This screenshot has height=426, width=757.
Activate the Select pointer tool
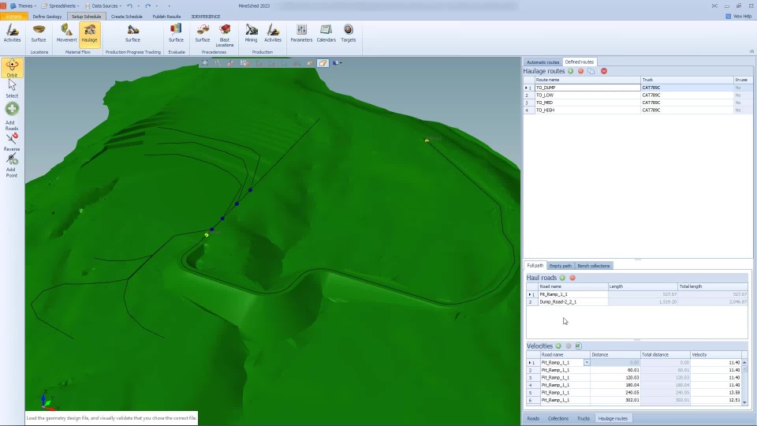click(x=12, y=88)
